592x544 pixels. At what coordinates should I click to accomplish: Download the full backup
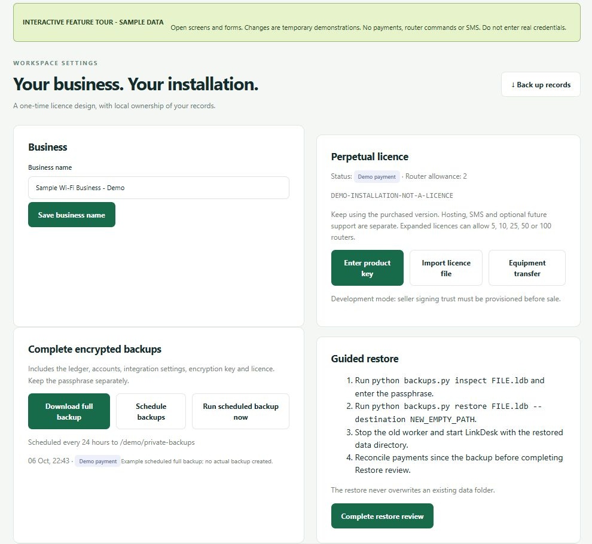coord(69,411)
